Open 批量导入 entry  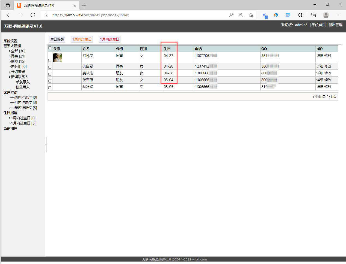[x=23, y=87]
